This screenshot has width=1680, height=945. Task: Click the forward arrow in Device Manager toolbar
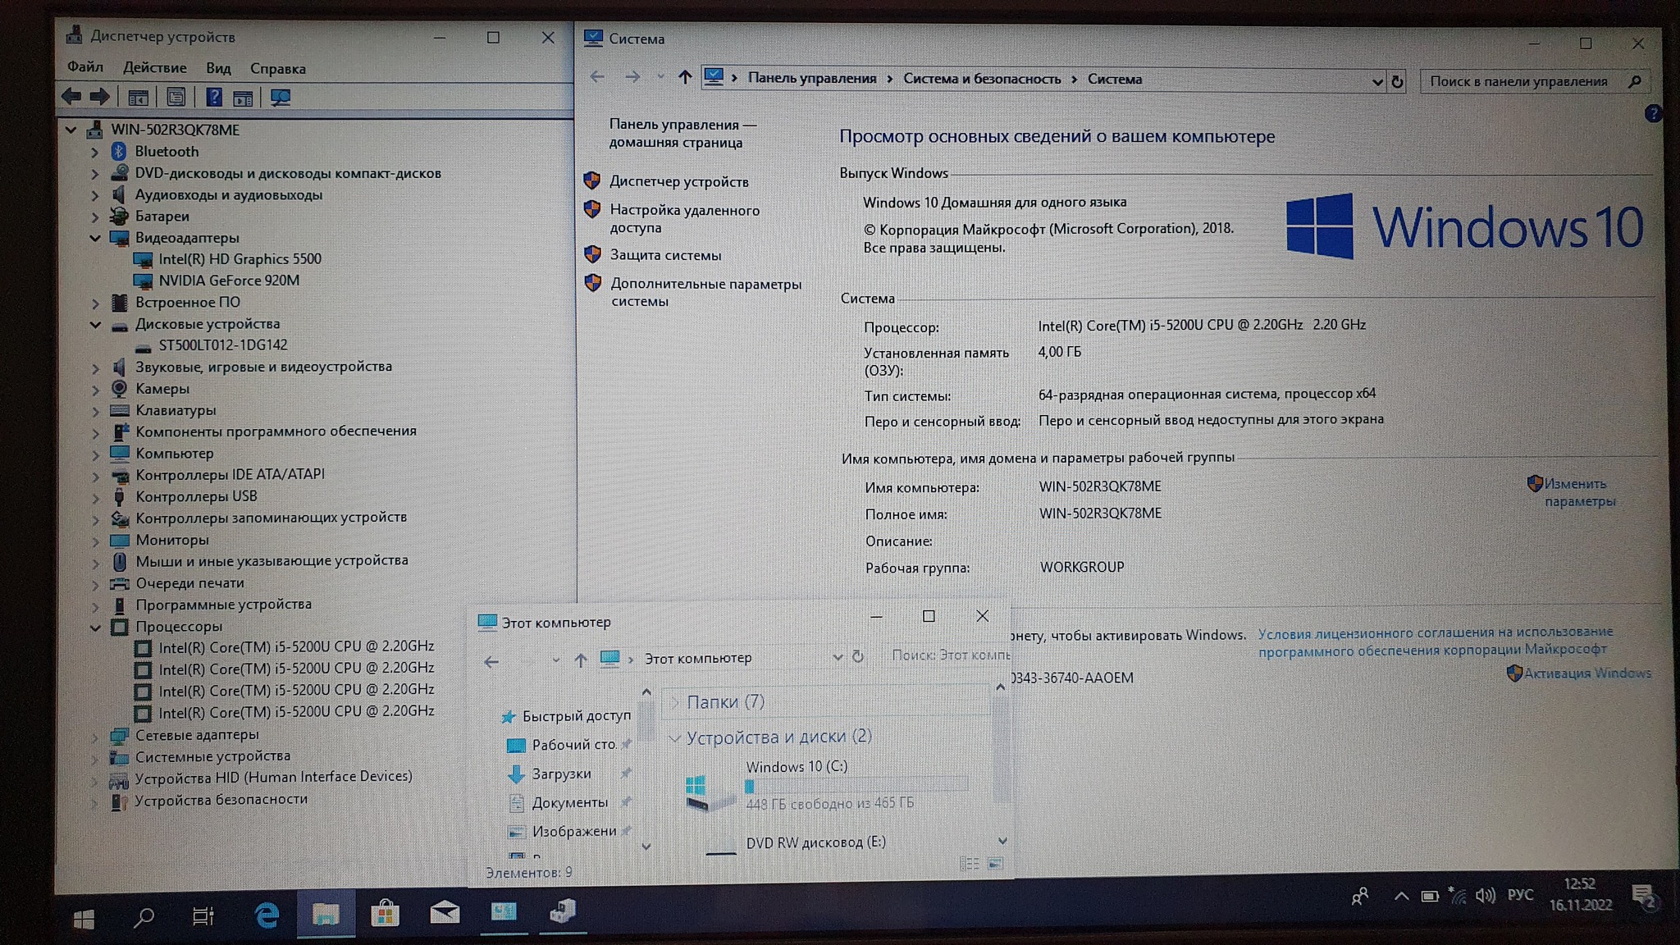tap(100, 97)
